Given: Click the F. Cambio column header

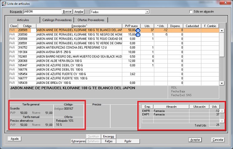Looking at the screenshot, I should pyautogui.click(x=210, y=26).
